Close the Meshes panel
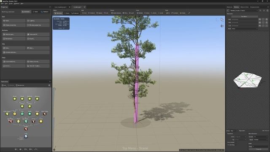The width and height of the screenshot is (270, 152). [x=268, y=7]
